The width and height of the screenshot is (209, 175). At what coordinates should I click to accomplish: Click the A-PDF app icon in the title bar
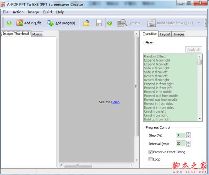tap(3, 5)
